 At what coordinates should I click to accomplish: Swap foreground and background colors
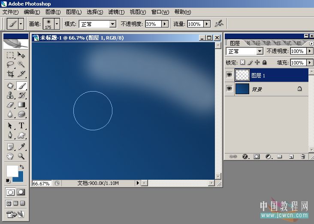click(x=21, y=166)
